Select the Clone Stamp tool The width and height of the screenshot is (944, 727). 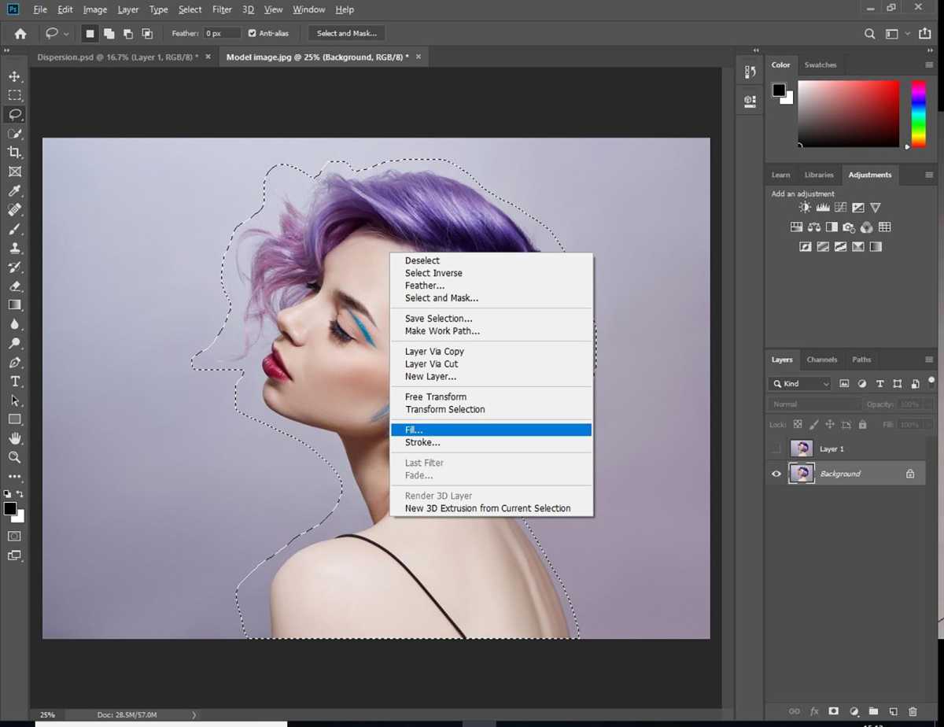coord(15,248)
